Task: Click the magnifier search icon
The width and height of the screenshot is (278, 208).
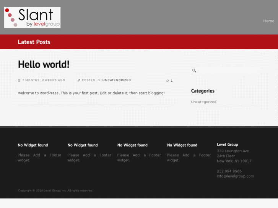Action: pyautogui.click(x=194, y=71)
